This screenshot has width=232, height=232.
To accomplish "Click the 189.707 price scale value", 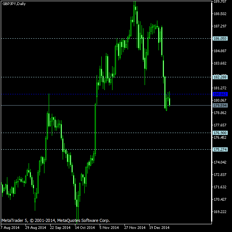I will [x=220, y=2].
